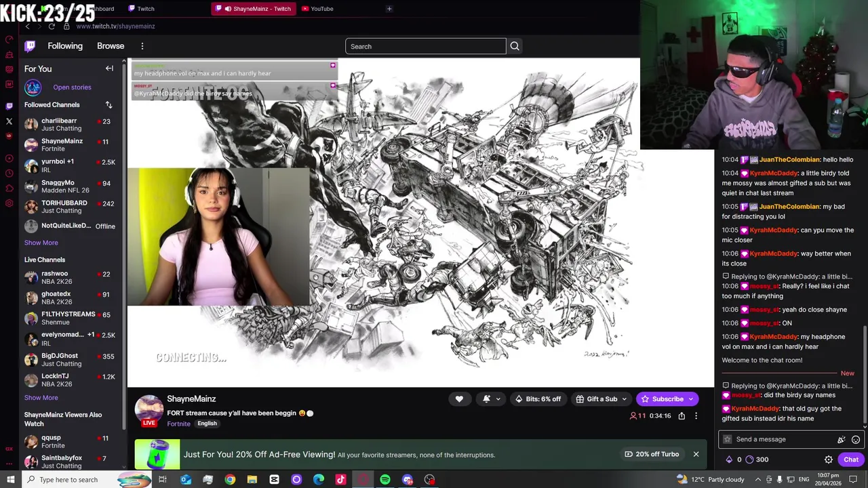Open Google Chrome from the taskbar
This screenshot has width=868, height=488.
230,480
